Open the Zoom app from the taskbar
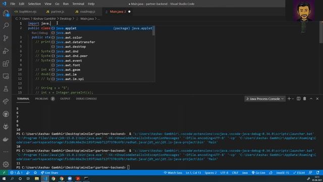Image resolution: width=323 pixels, height=182 pixels. pos(70,178)
